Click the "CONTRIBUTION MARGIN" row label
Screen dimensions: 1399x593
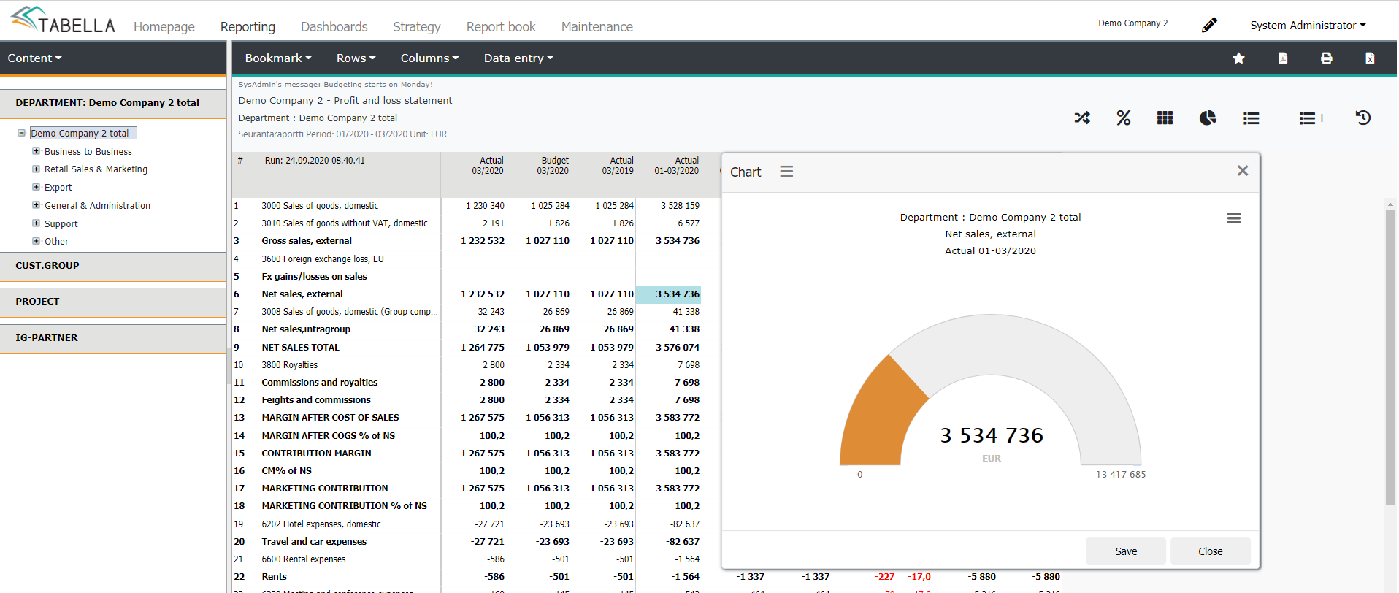[316, 454]
